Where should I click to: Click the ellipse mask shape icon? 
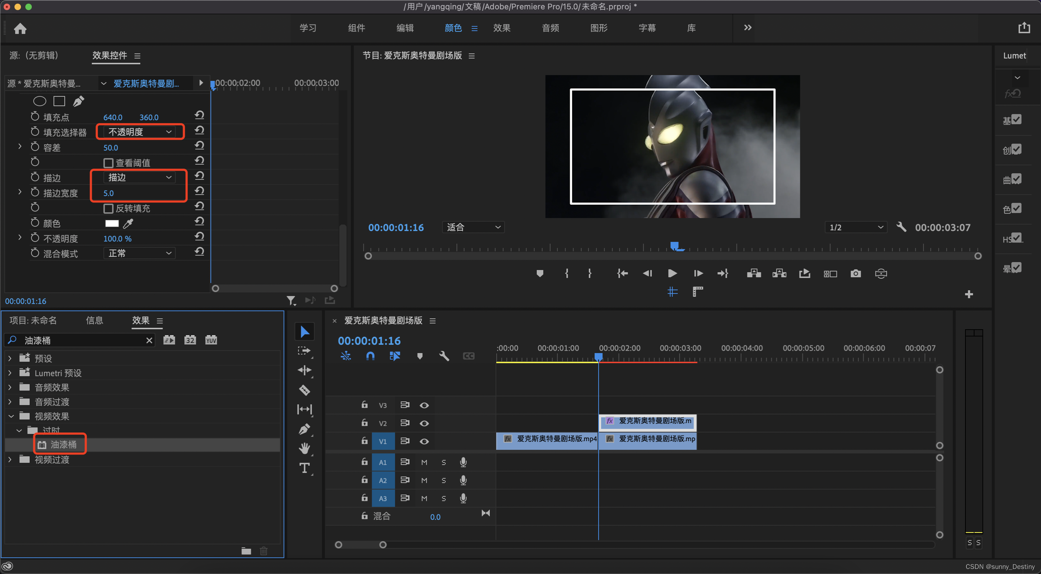[40, 101]
